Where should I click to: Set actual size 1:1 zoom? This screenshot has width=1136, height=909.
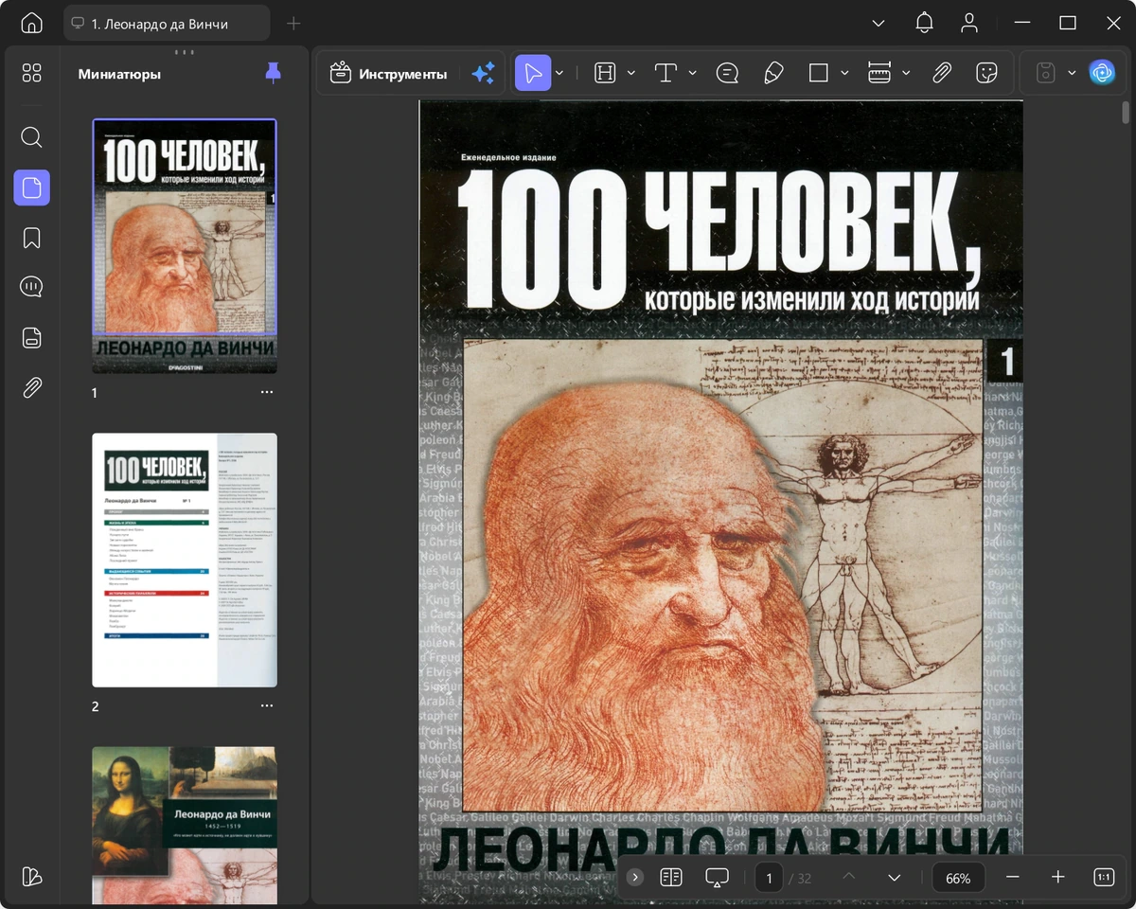tap(1104, 878)
